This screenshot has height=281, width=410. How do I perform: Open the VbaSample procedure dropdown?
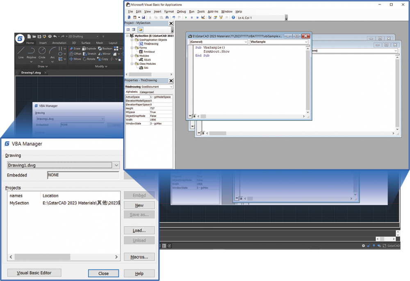pos(306,42)
